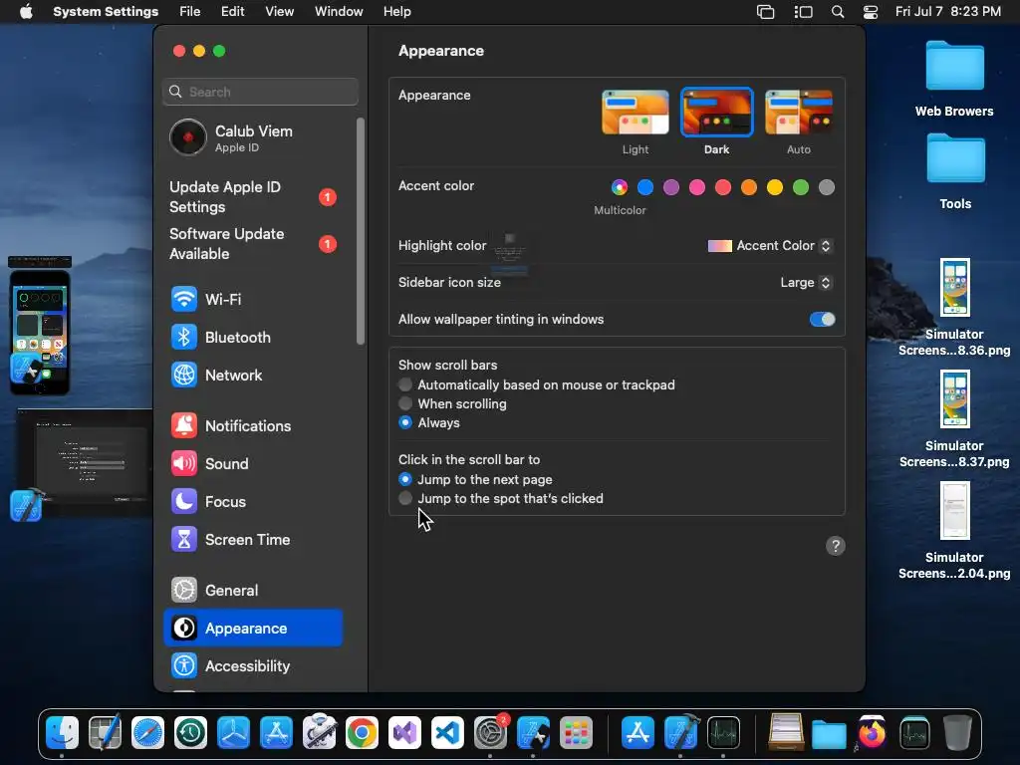Select the Appearance sidebar item

pos(253,629)
